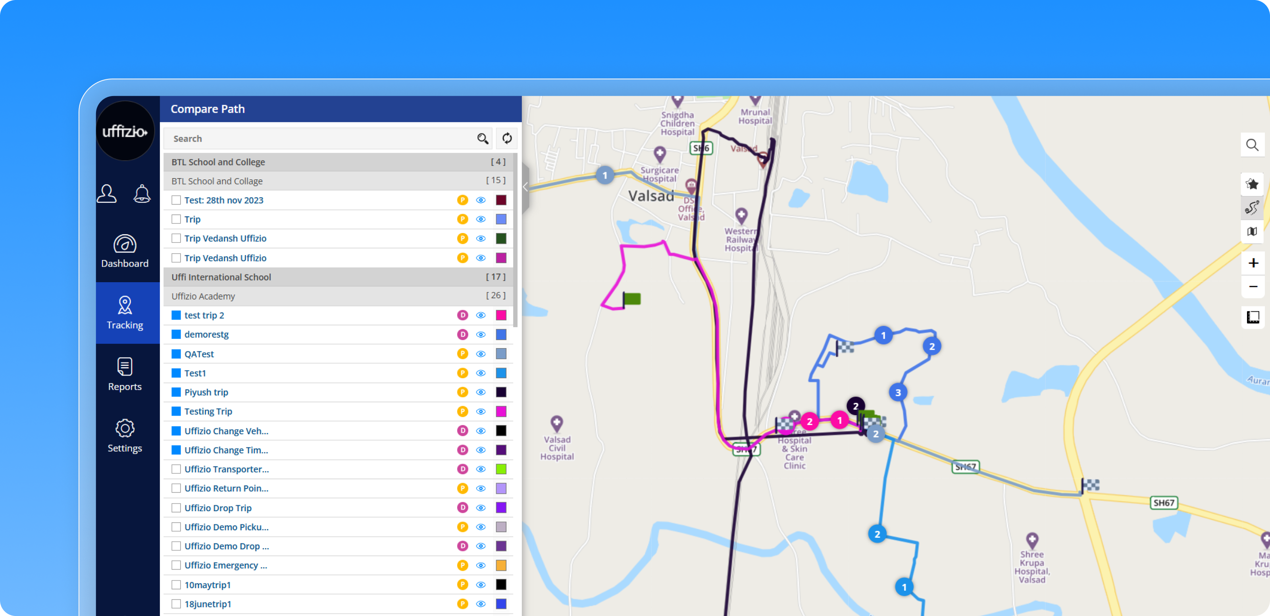Click the refresh icon beside search
This screenshot has height=616, width=1270.
pyautogui.click(x=507, y=139)
